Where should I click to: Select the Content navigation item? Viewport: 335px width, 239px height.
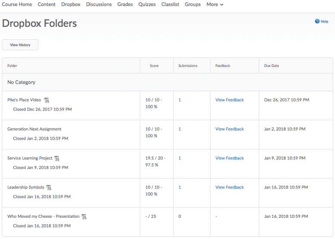point(47,4)
